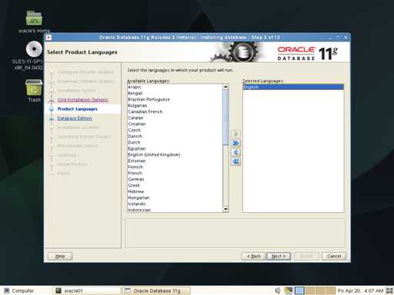Click the remove-all-languages double left arrow
The image size is (394, 295).
[235, 161]
